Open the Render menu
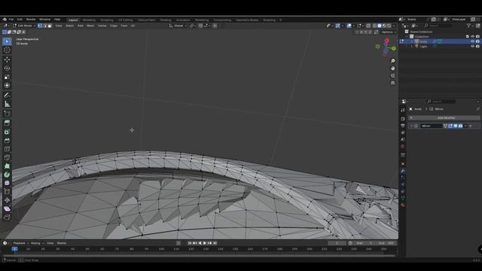 [x=31, y=20]
